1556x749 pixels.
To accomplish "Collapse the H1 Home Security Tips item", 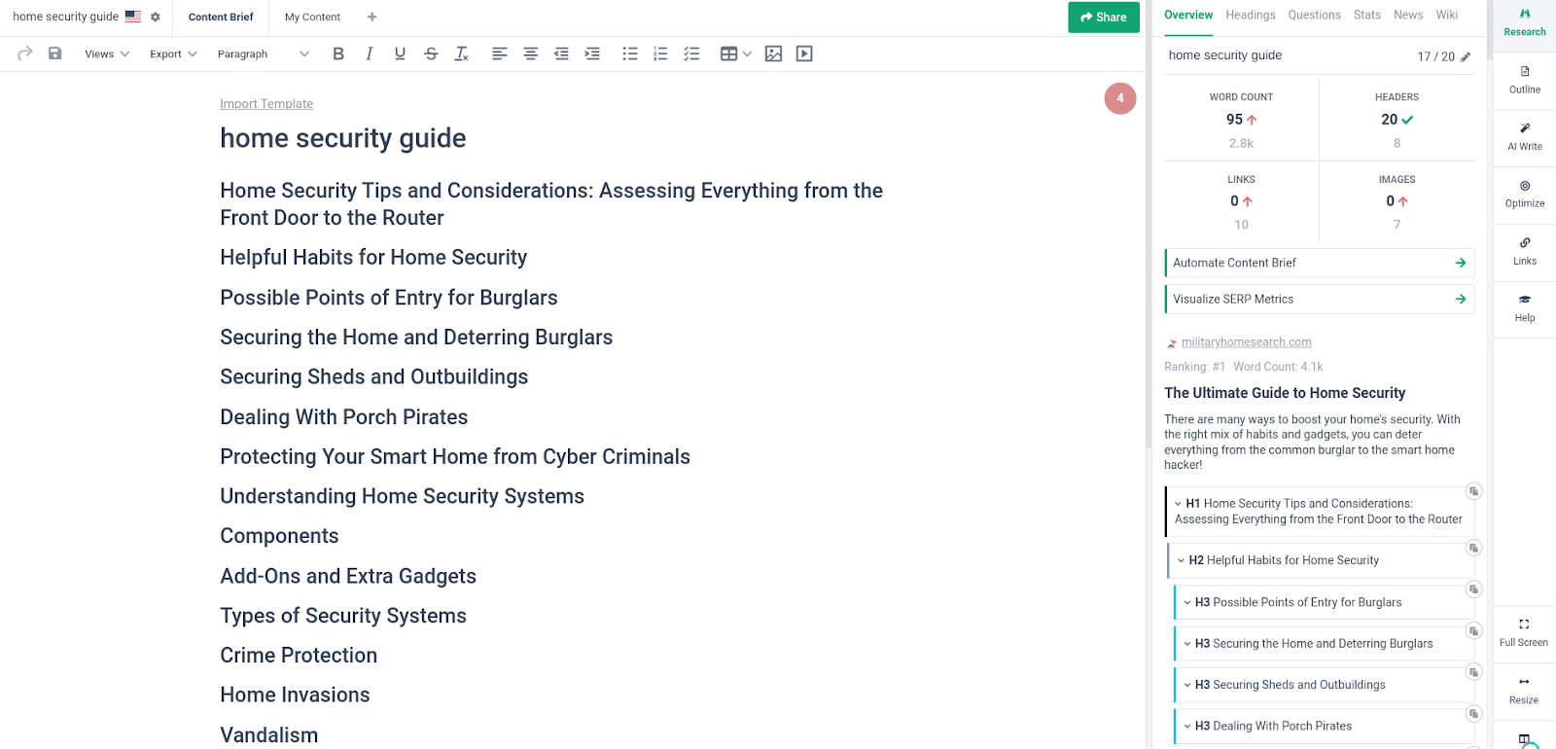I will [1179, 504].
